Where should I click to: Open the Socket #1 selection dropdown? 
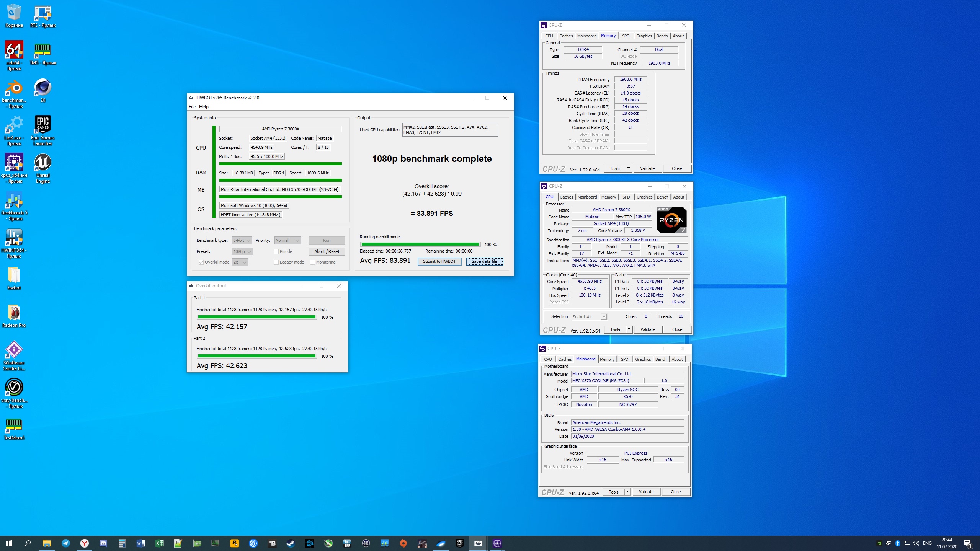point(589,316)
